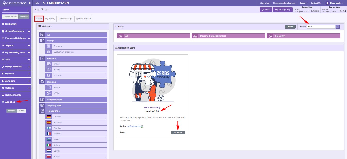Install the RBS WorldPay app
Viewport: 347px width, 159px height.
click(178, 132)
